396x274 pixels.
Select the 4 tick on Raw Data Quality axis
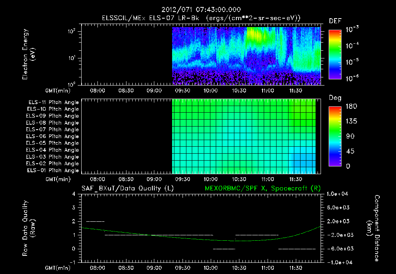point(74,194)
